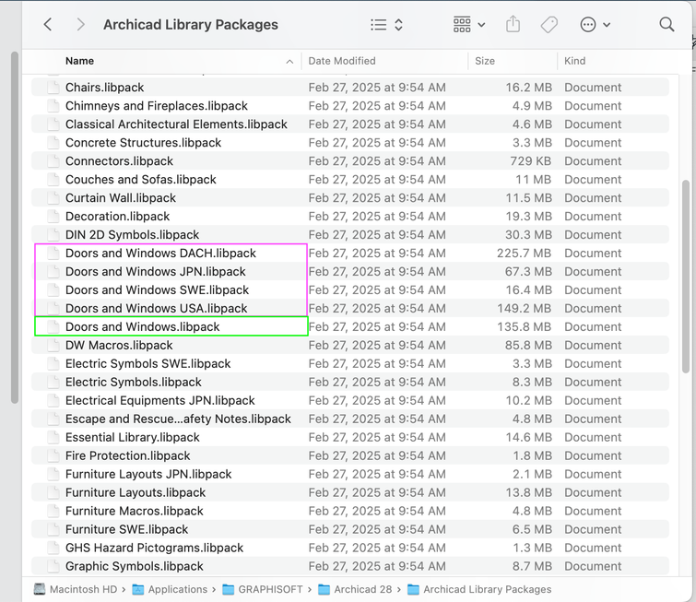Click 135.8 MB size of Doors and Windows.libpack
The width and height of the screenshot is (696, 602).
tap(524, 326)
